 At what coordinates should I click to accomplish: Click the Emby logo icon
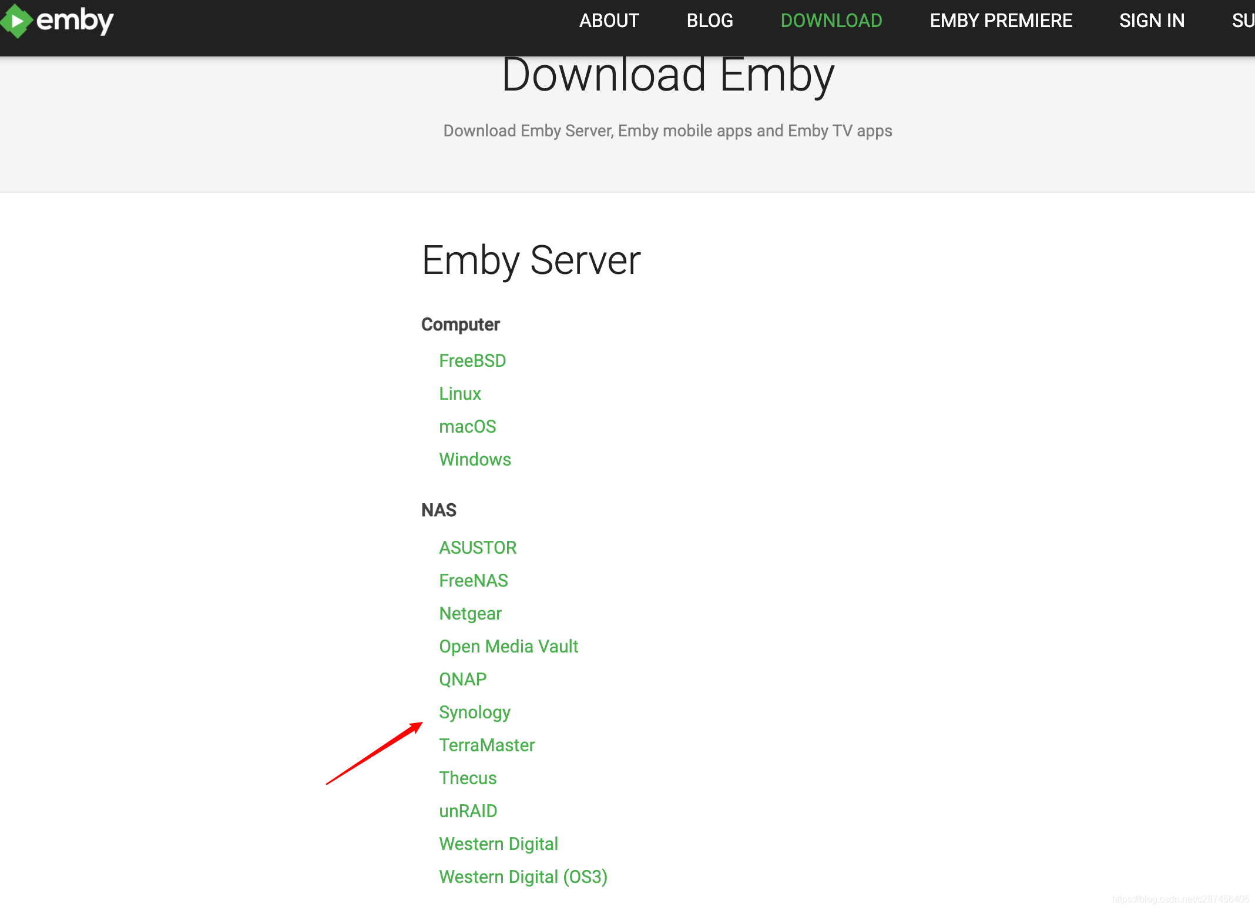pyautogui.click(x=16, y=21)
